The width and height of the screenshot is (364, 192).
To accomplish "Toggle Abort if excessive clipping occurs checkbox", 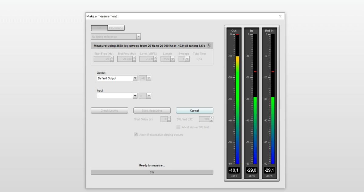I will point(136,134).
